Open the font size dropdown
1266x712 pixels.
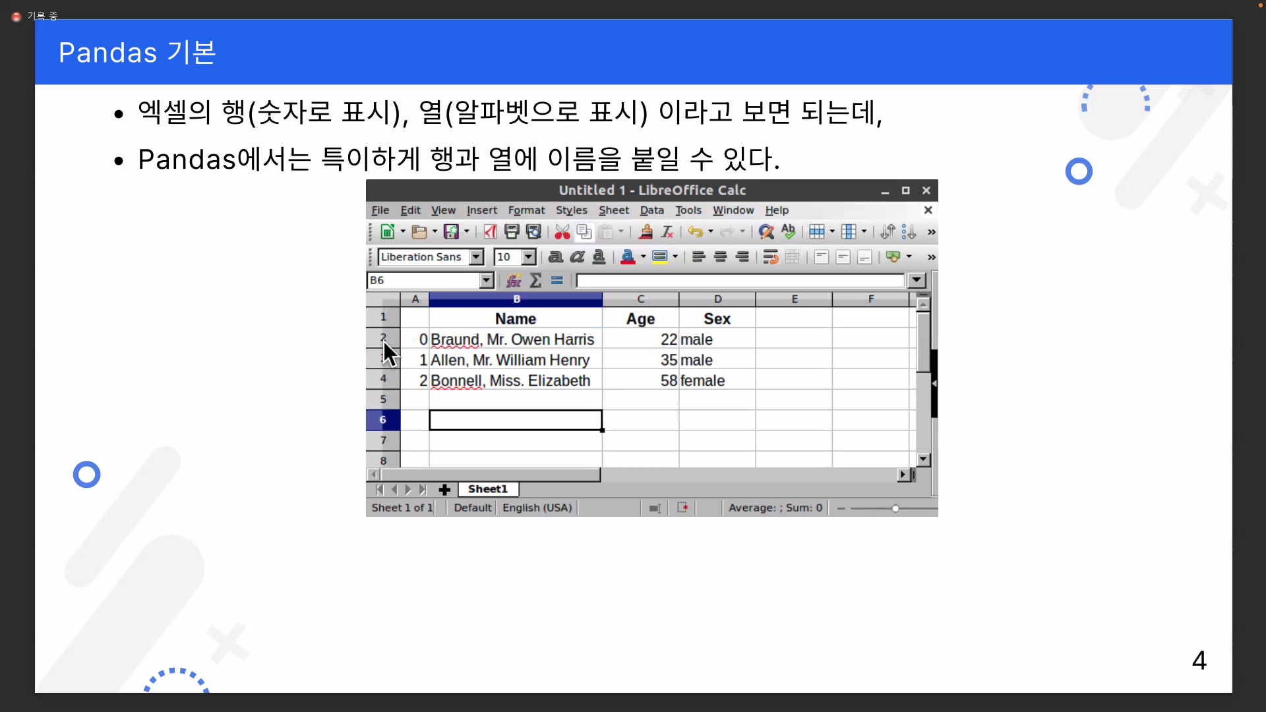(x=529, y=257)
